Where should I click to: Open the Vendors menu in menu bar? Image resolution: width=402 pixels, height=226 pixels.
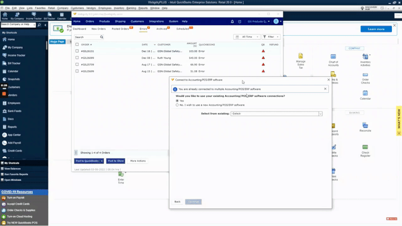(91, 8)
